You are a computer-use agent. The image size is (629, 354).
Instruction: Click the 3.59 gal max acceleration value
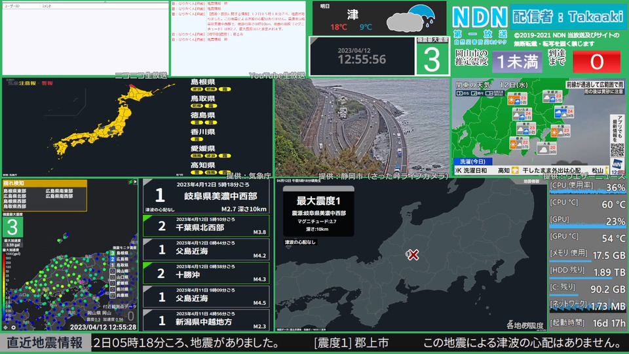(x=13, y=245)
